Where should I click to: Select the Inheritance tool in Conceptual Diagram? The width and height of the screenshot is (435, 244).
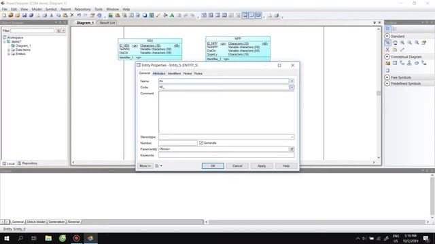tap(409, 63)
